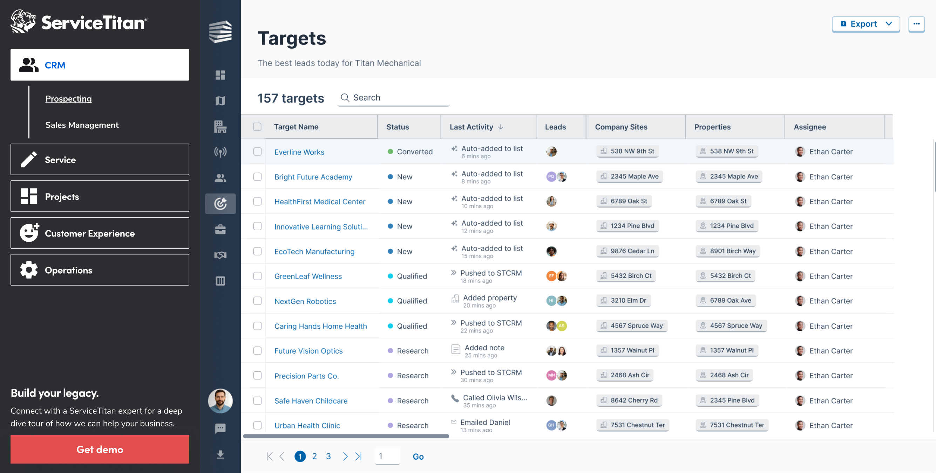Click the briefcase icon in sidebar
Viewport: 936px width, 473px height.
[220, 229]
